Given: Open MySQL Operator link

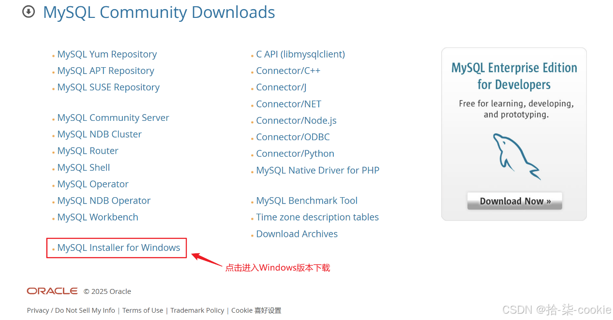Looking at the screenshot, I should click(x=93, y=184).
